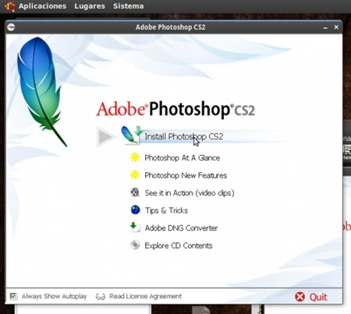
Task: Toggle the Always Show Autoplay checkbox
Action: point(13,296)
